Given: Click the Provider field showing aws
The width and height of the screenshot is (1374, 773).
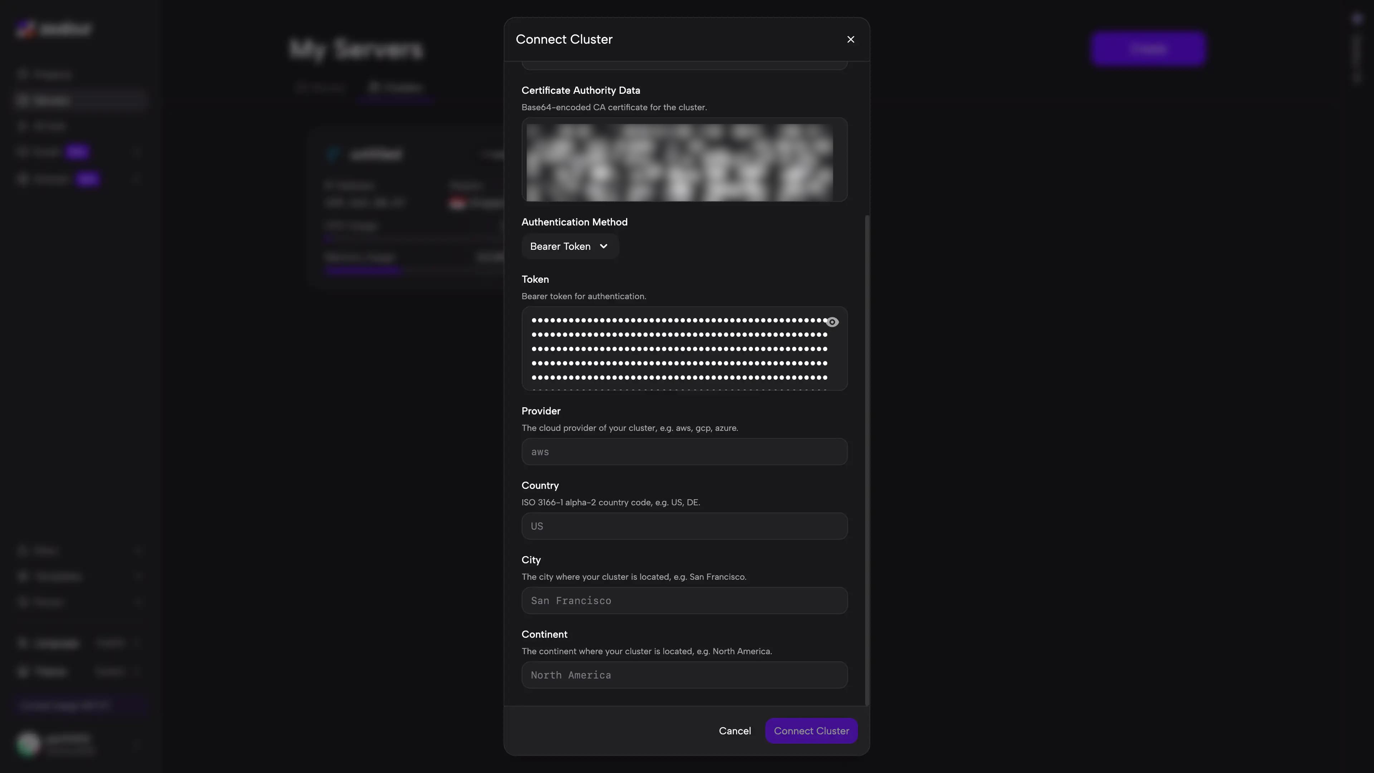Looking at the screenshot, I should pos(684,452).
